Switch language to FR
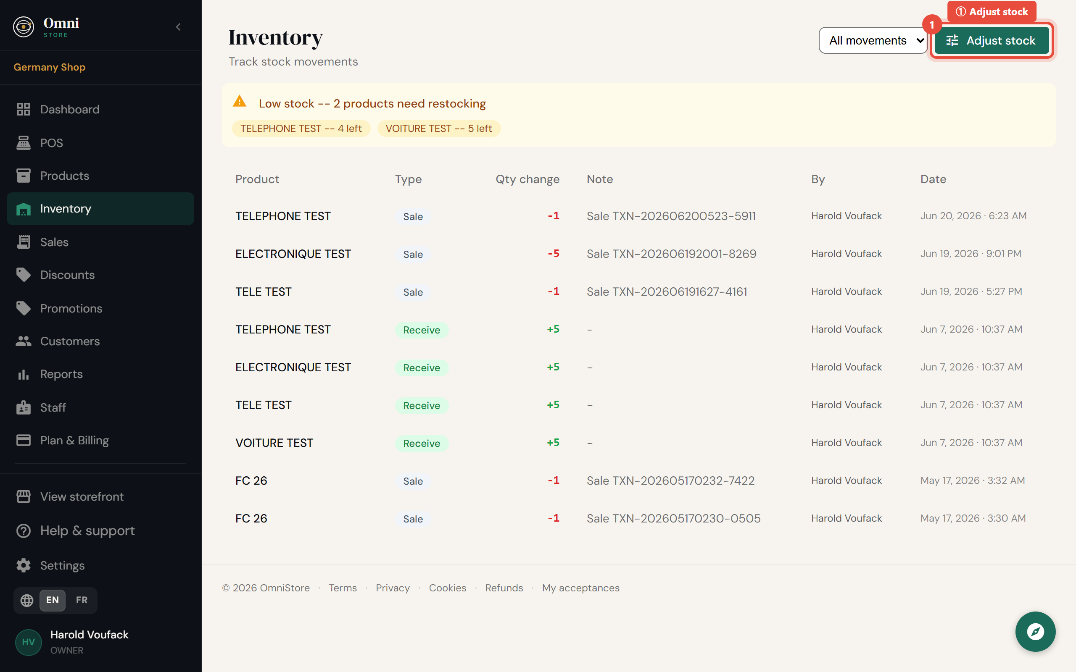 (82, 600)
